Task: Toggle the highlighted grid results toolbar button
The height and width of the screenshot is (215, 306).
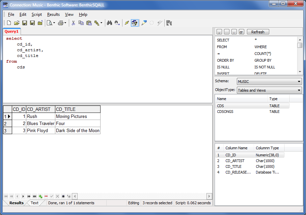Action: tap(135, 23)
